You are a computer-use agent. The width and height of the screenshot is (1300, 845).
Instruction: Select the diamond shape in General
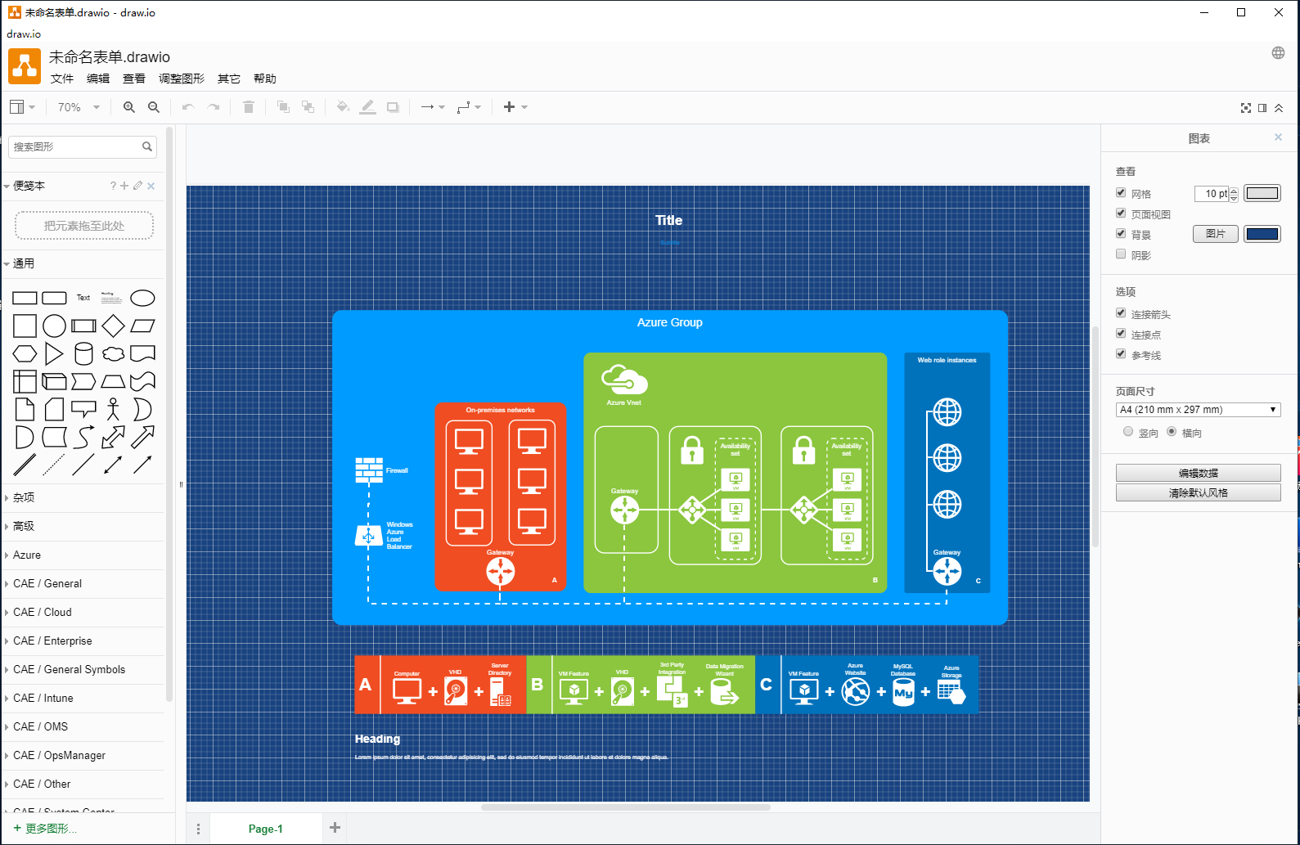(x=113, y=326)
